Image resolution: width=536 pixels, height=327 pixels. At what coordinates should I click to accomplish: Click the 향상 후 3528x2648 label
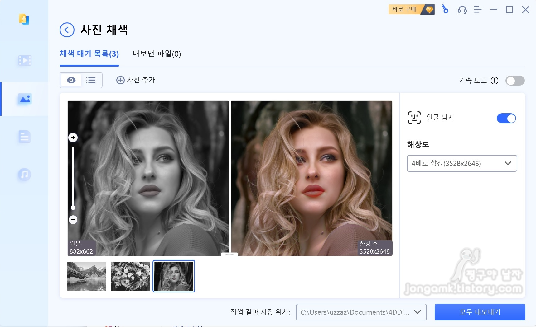374,248
